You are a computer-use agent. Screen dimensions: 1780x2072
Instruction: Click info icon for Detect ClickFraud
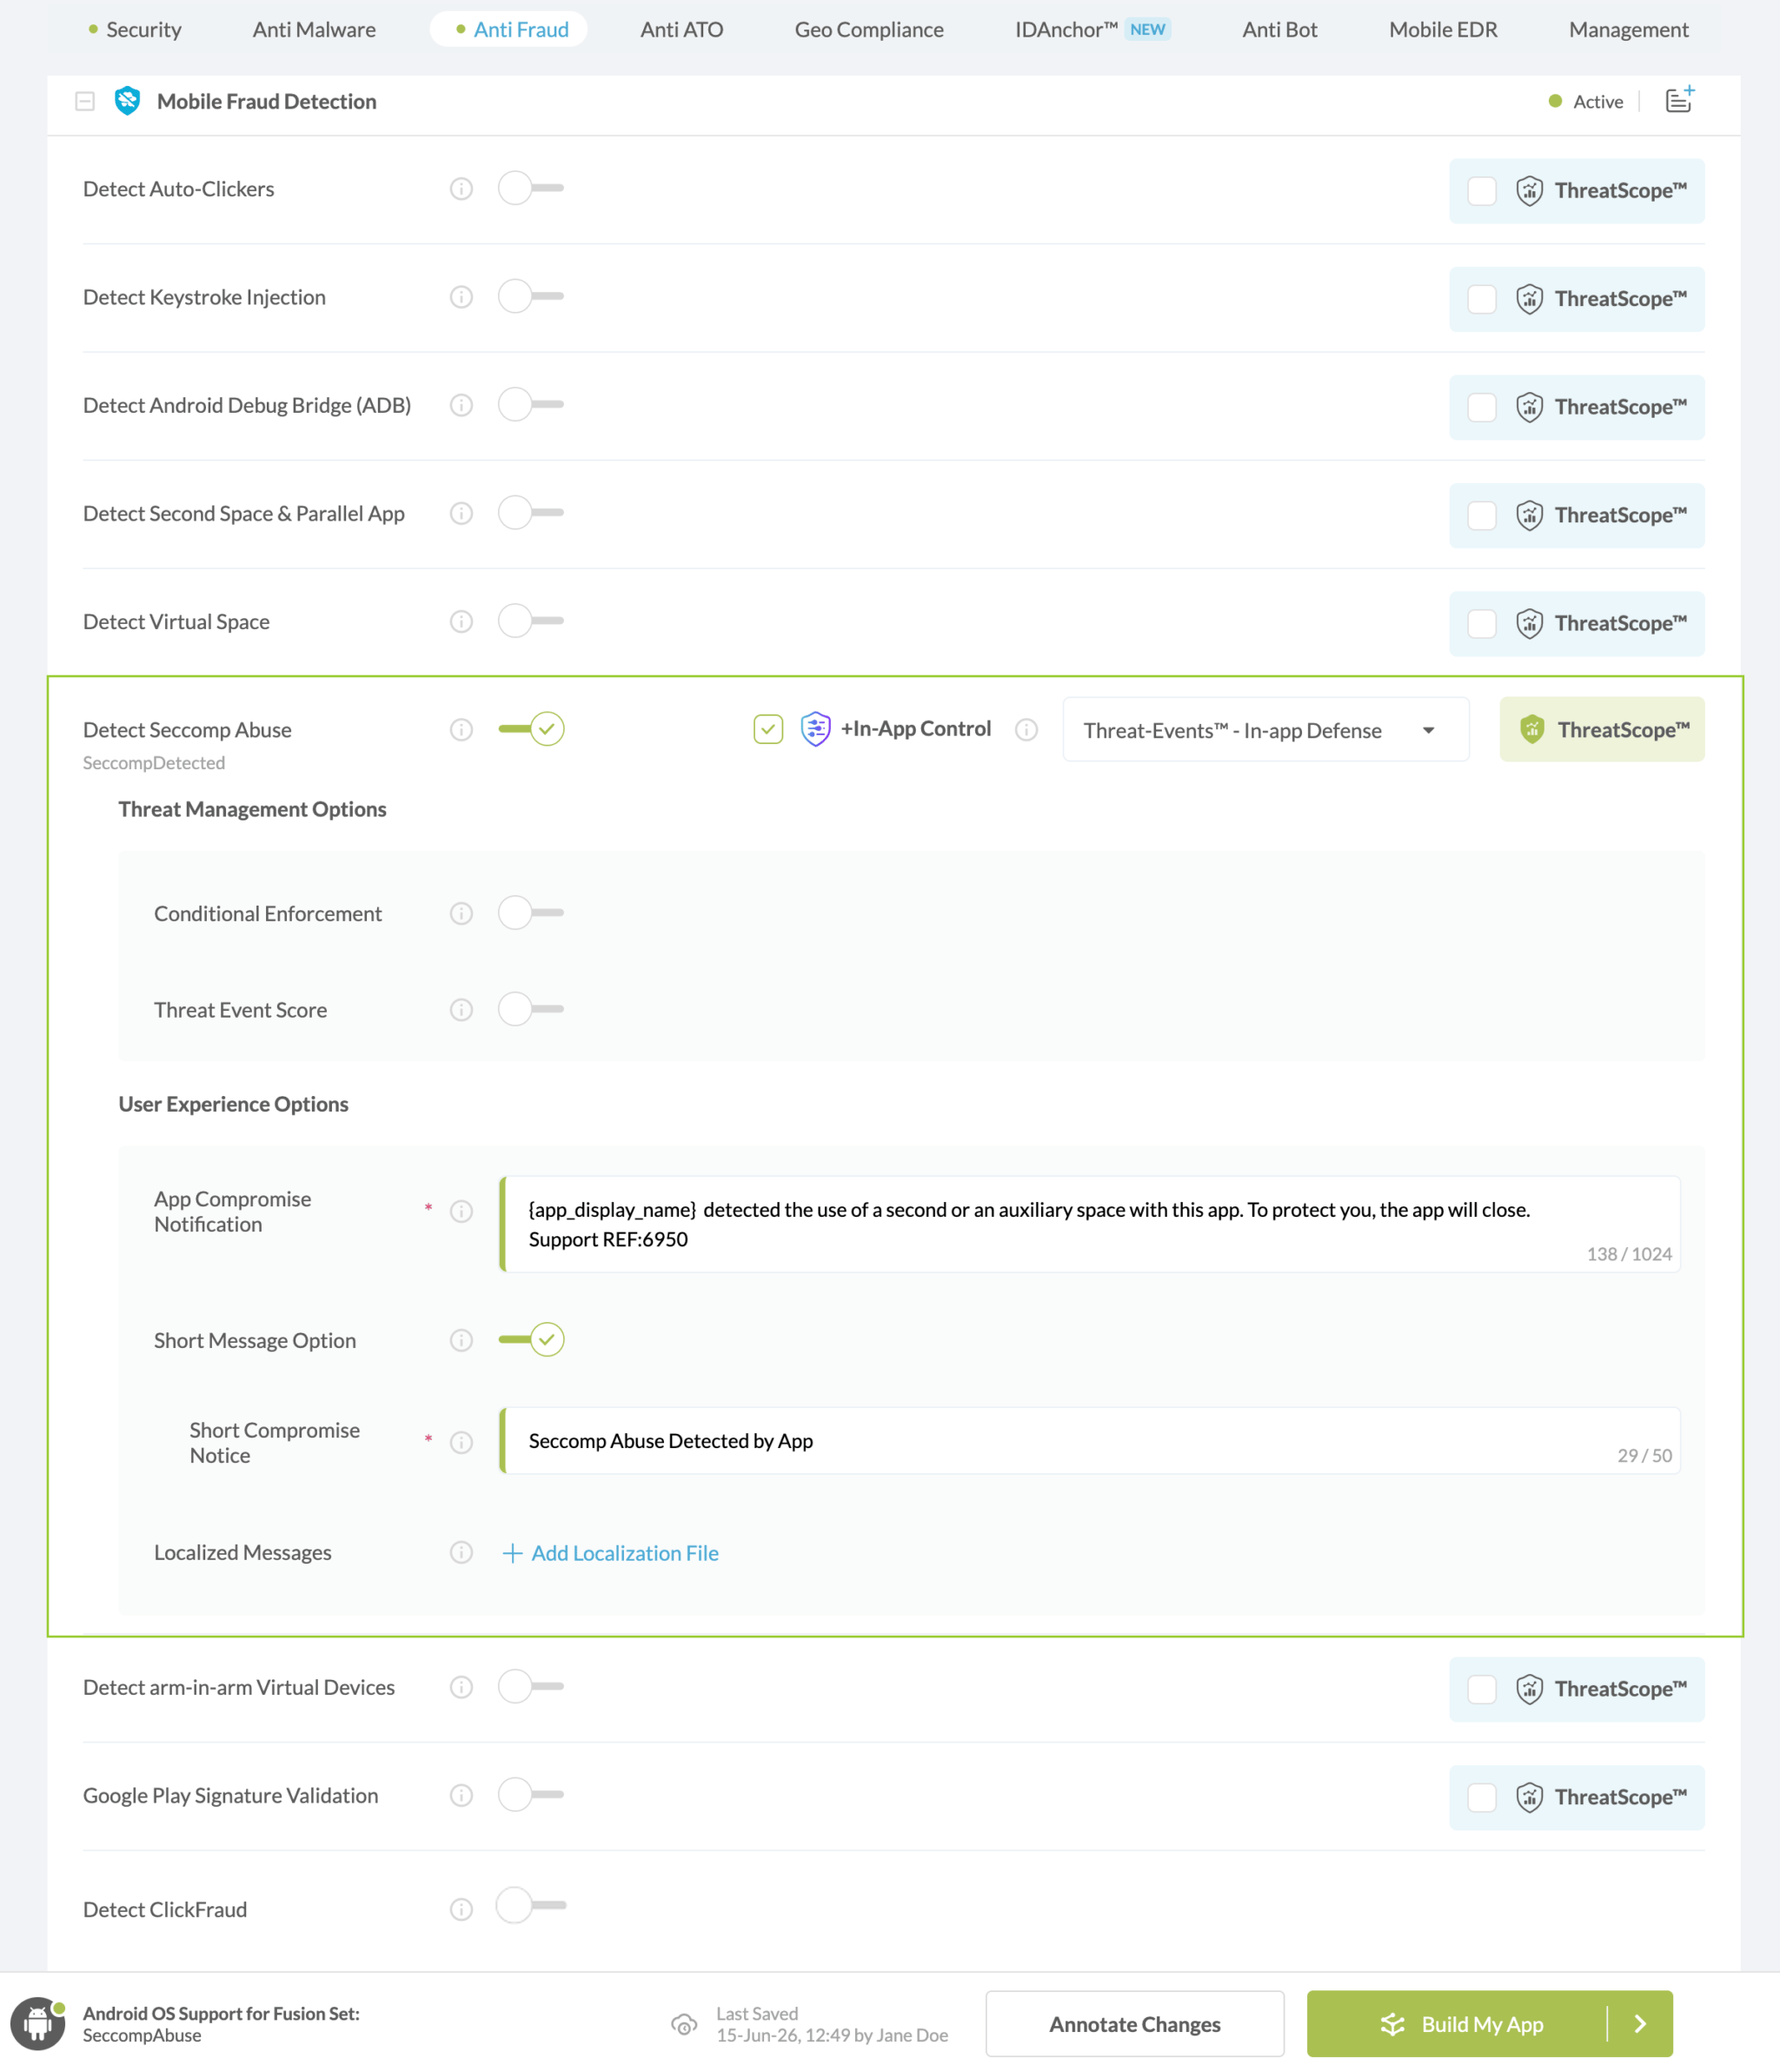tap(461, 1909)
